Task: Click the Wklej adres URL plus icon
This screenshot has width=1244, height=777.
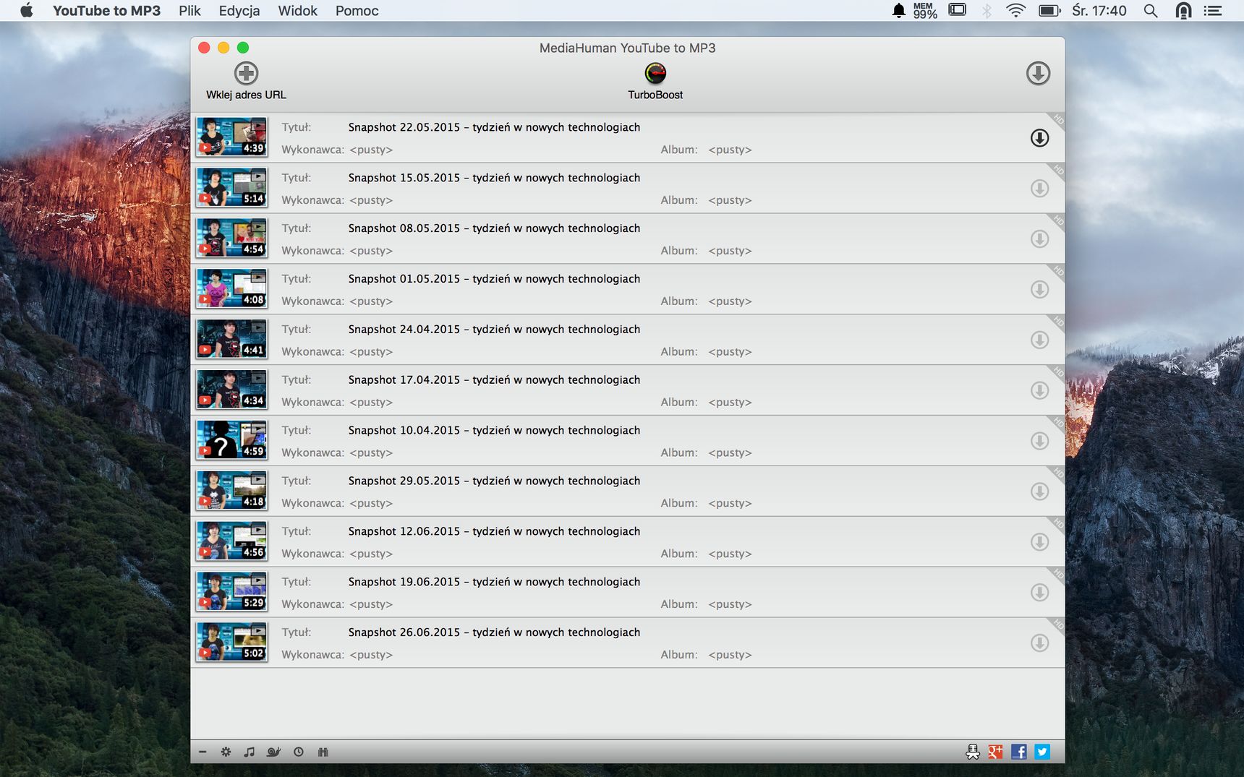Action: tap(246, 73)
